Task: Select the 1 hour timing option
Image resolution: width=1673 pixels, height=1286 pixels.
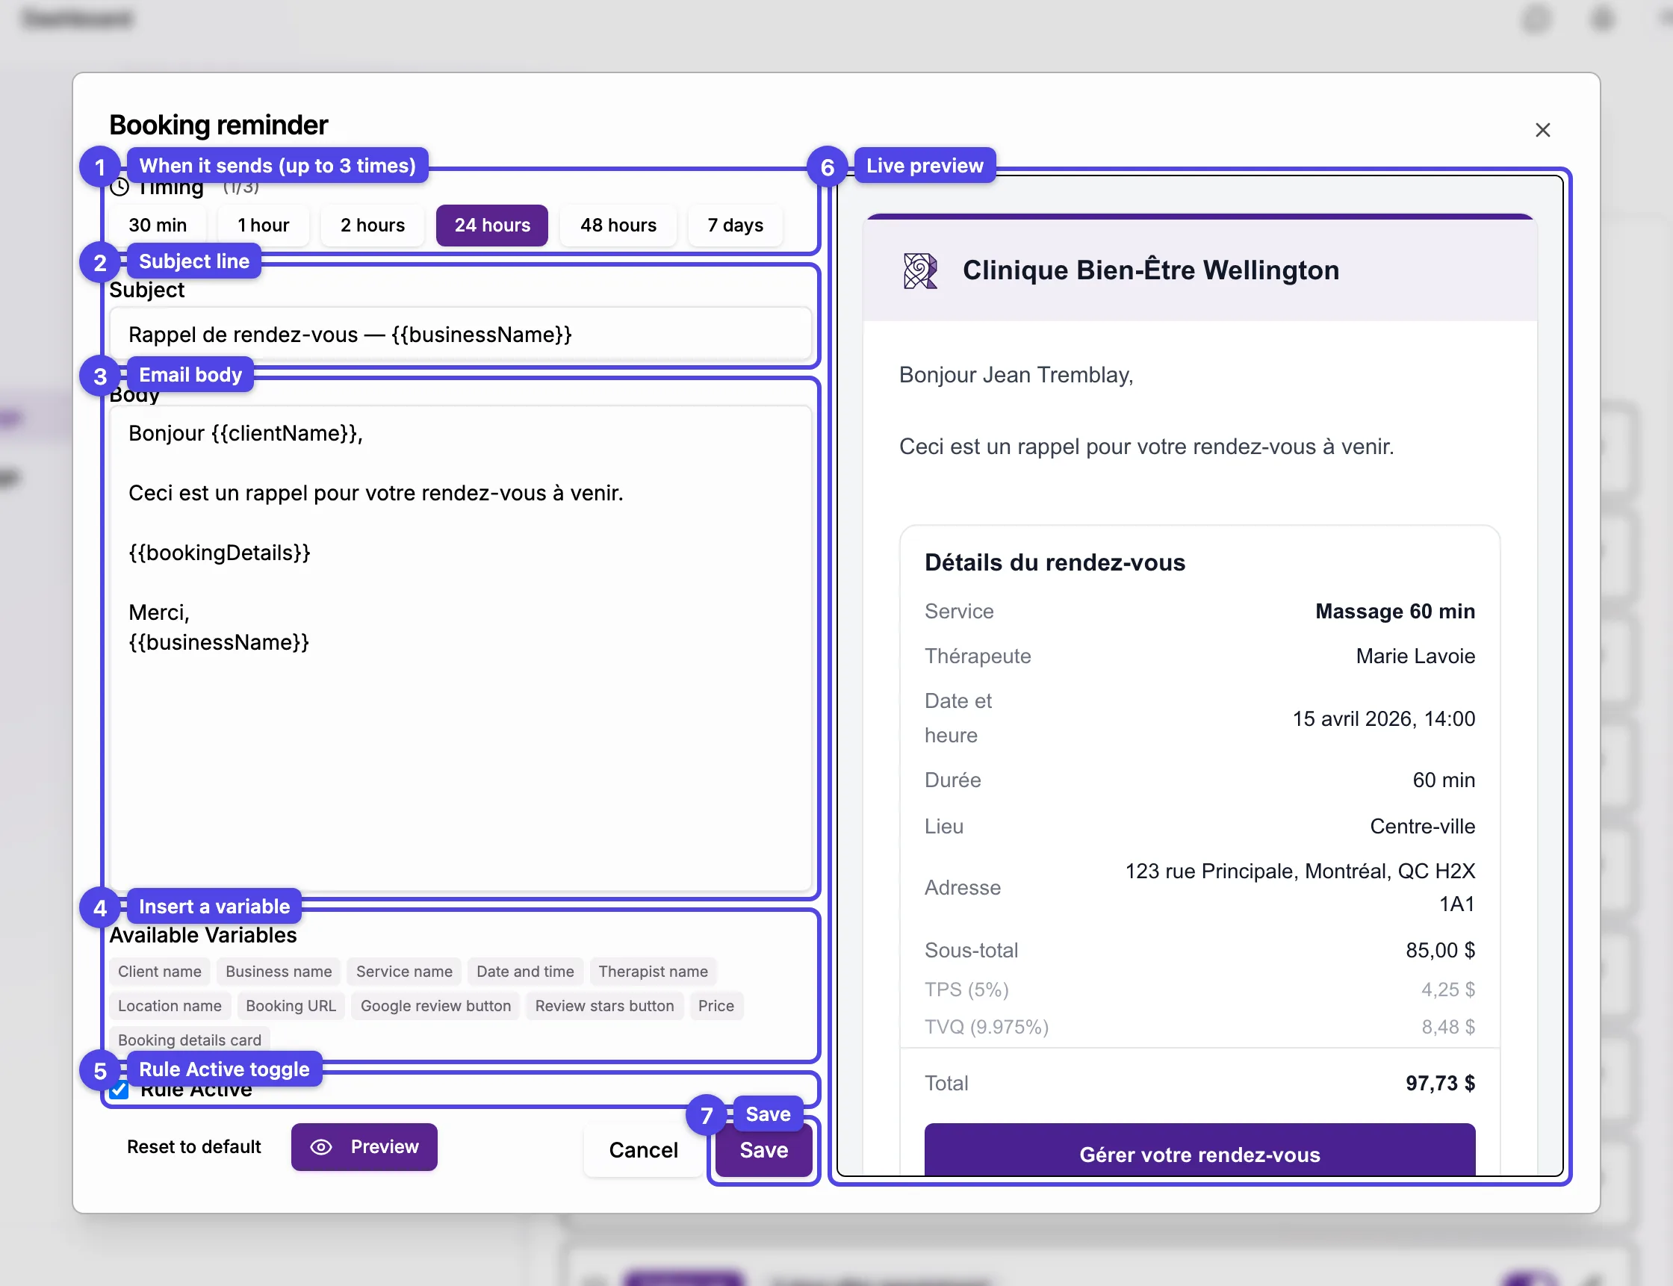Action: pos(263,225)
